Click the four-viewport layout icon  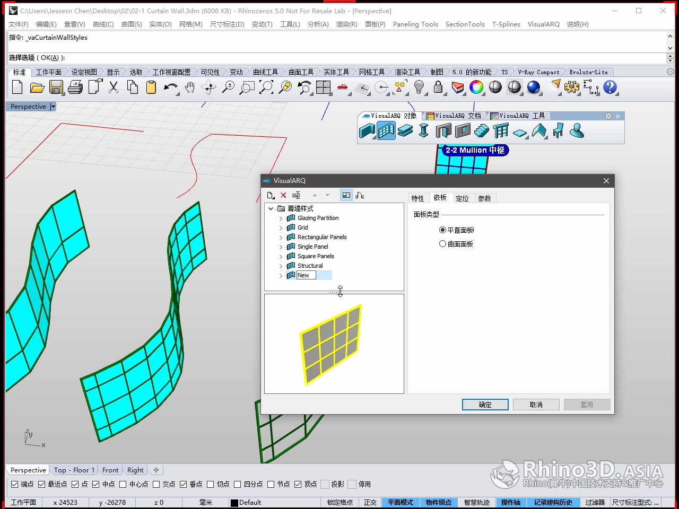pyautogui.click(x=323, y=87)
